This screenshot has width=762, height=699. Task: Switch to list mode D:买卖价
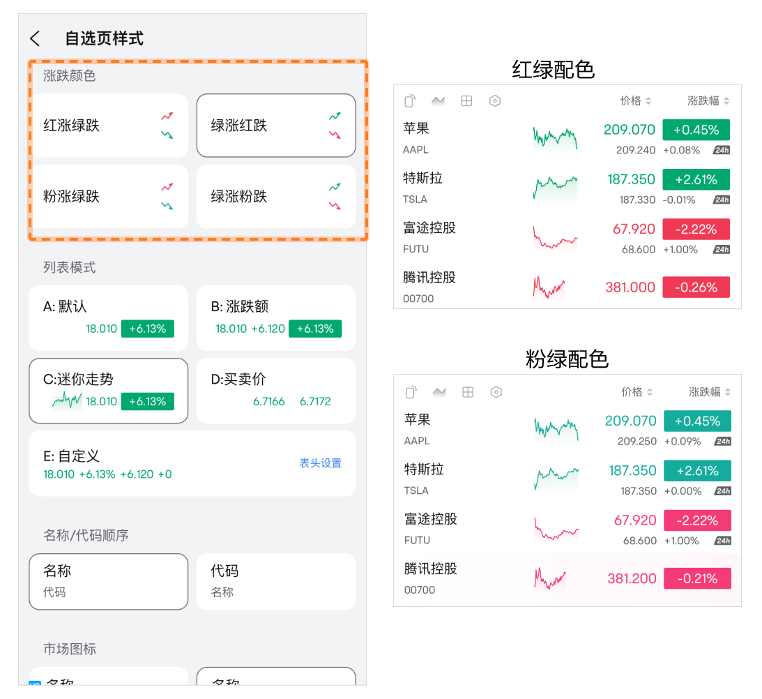click(x=276, y=391)
